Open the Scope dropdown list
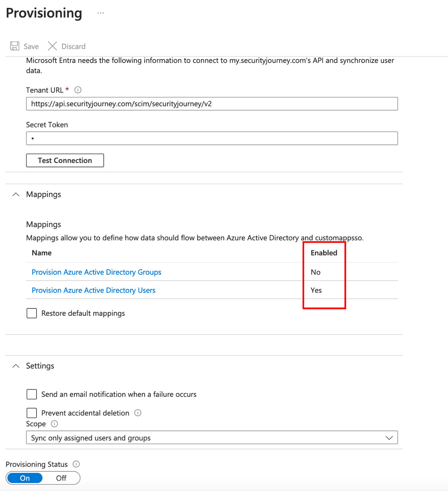The height and width of the screenshot is (491, 448). pos(212,437)
